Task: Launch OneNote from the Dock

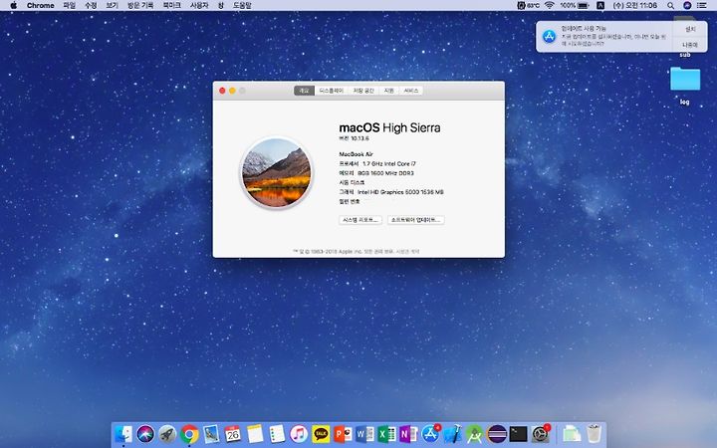Action: pos(408,434)
